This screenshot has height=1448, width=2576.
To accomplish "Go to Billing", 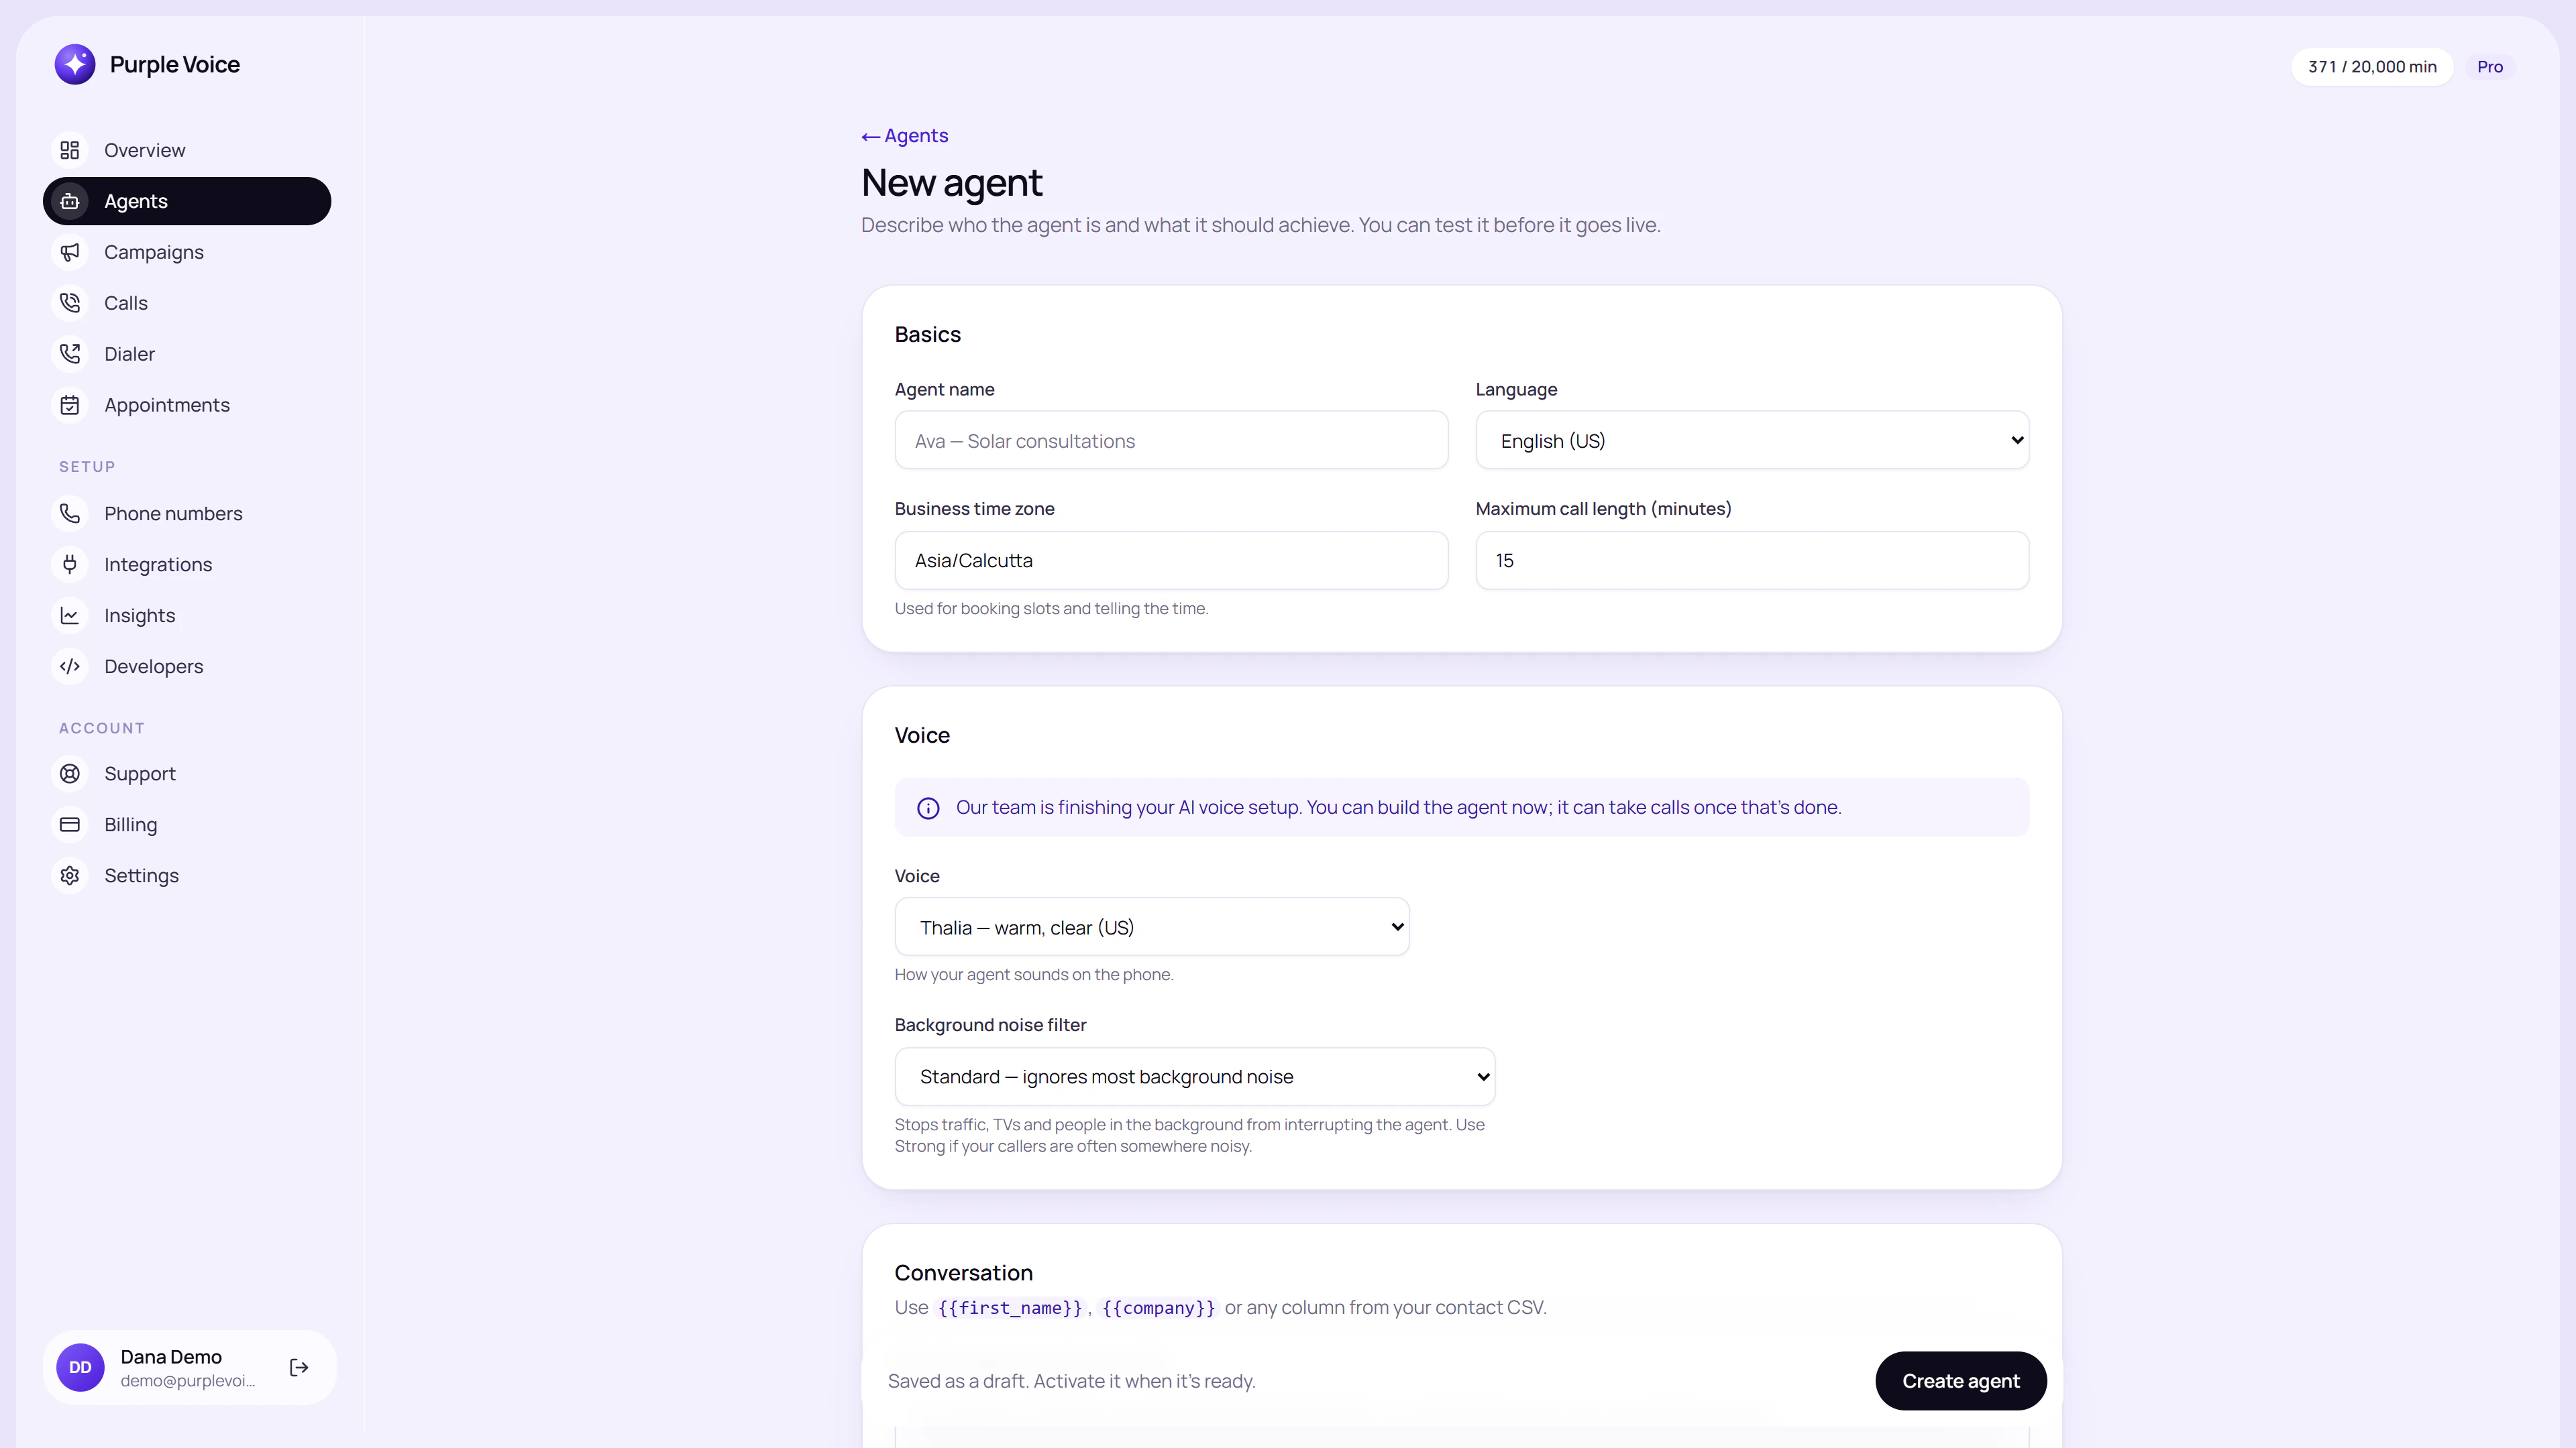I will pos(187,825).
